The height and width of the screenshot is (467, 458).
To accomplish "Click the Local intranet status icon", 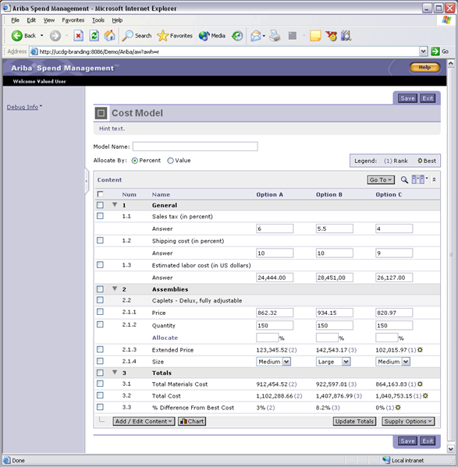I will pyautogui.click(x=386, y=460).
